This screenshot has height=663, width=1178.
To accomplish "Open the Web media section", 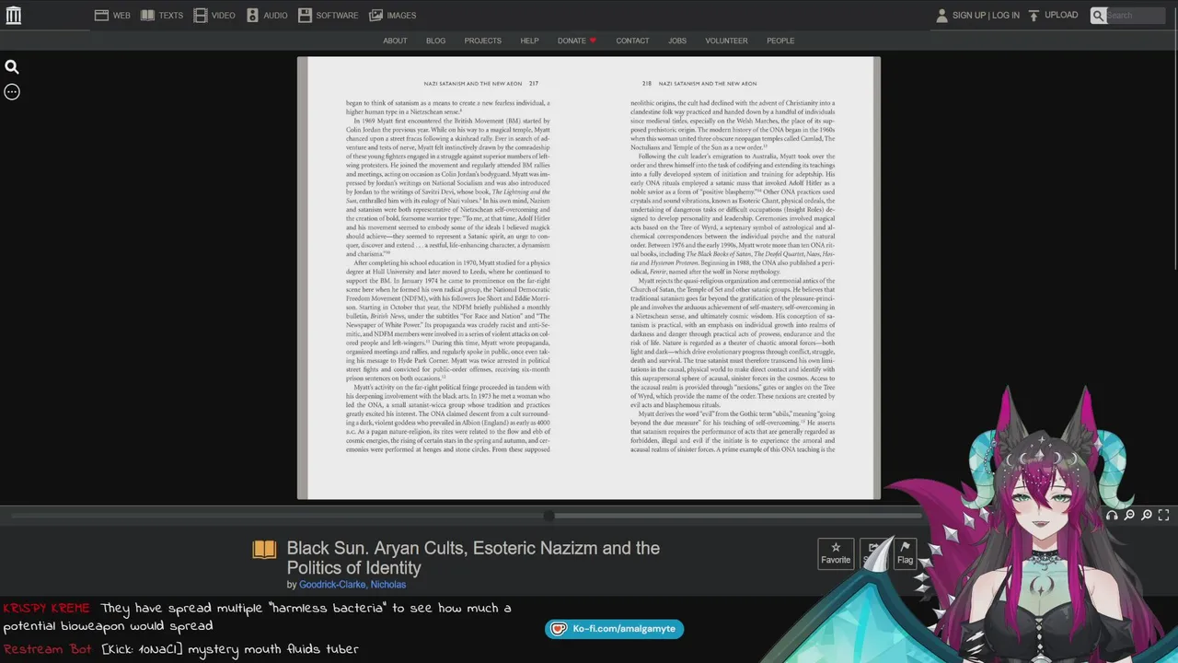I will [112, 16].
